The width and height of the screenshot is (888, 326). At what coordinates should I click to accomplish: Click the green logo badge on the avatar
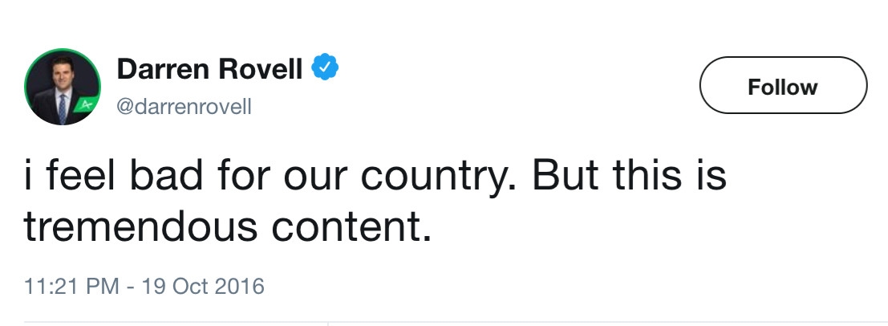(x=83, y=104)
